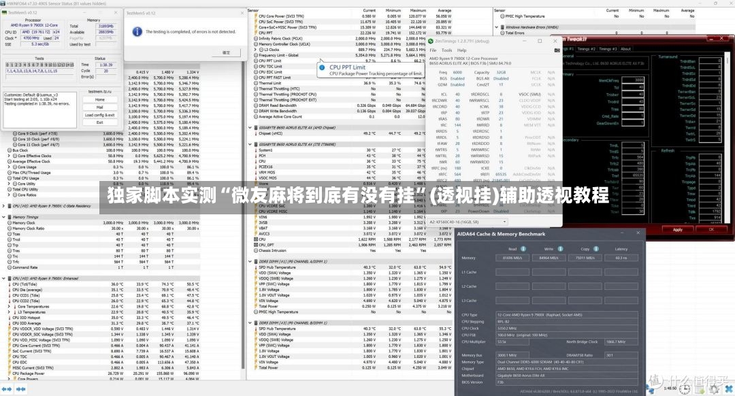The height and width of the screenshot is (396, 735).
Task: Click the save log icon with green arrow
Action: [700, 389]
